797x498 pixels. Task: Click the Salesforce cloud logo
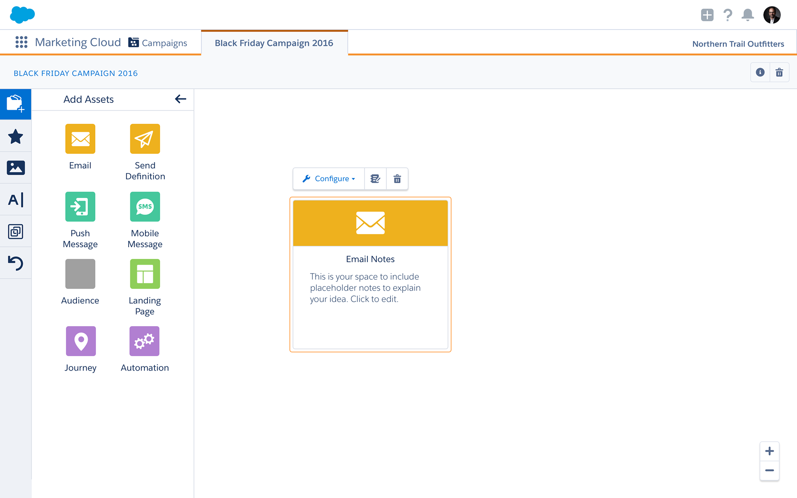click(x=22, y=15)
